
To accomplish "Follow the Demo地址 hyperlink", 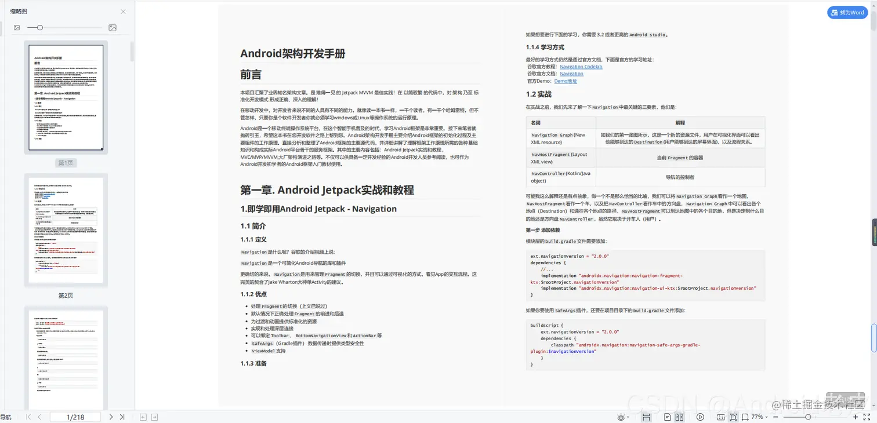I will pyautogui.click(x=566, y=80).
